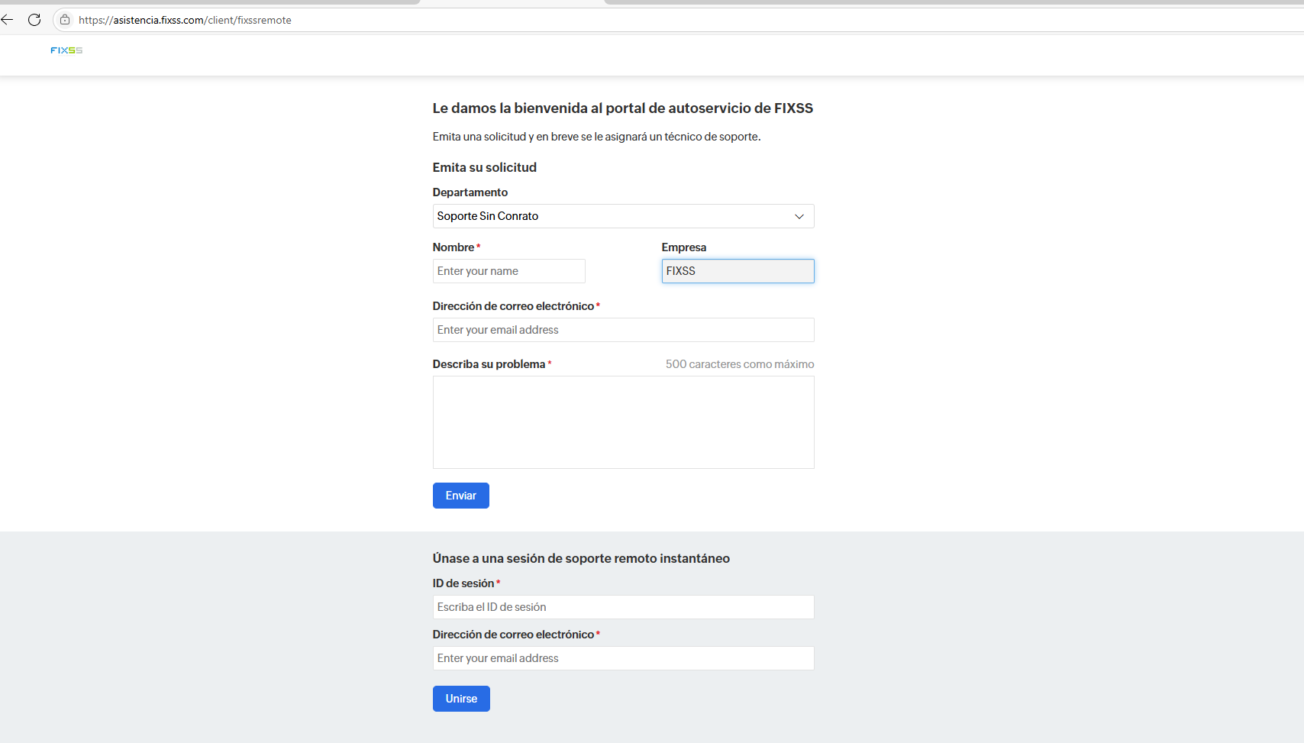View site security lock icon
Image resolution: width=1304 pixels, height=743 pixels.
coord(65,20)
